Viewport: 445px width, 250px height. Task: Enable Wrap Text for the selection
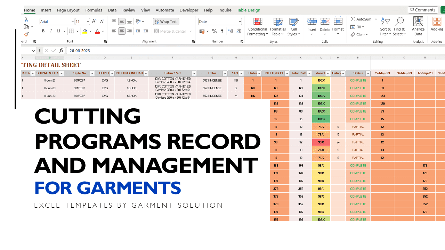pyautogui.click(x=166, y=22)
